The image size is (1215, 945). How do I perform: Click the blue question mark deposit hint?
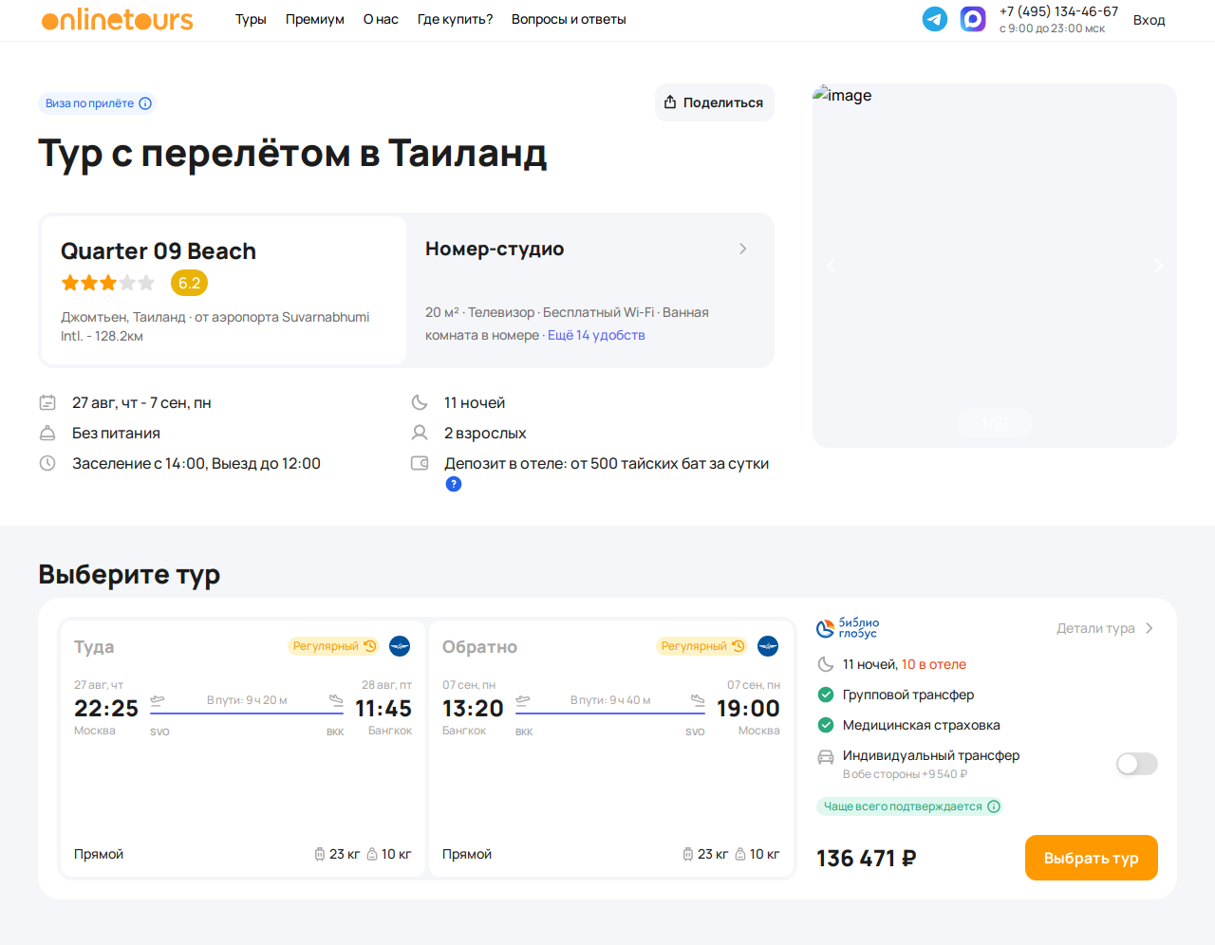point(454,484)
